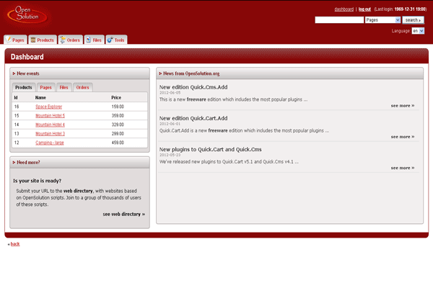Open the Camping - large product link

49,143
